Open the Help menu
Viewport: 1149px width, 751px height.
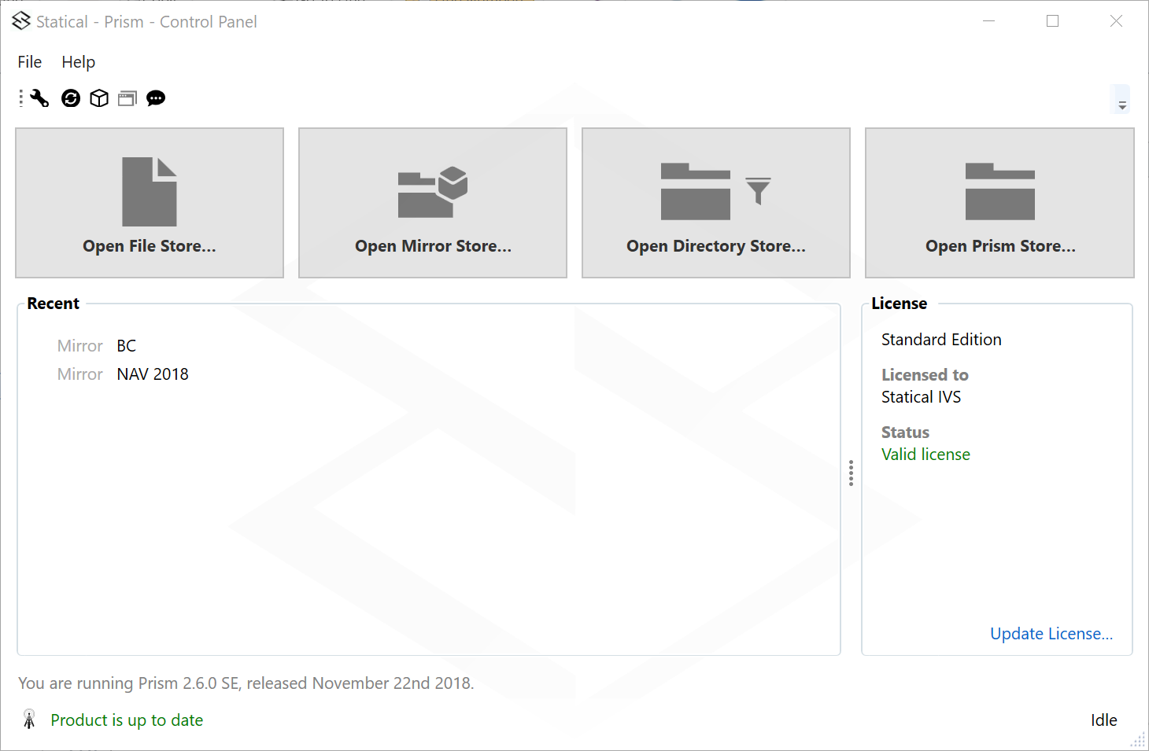(79, 62)
